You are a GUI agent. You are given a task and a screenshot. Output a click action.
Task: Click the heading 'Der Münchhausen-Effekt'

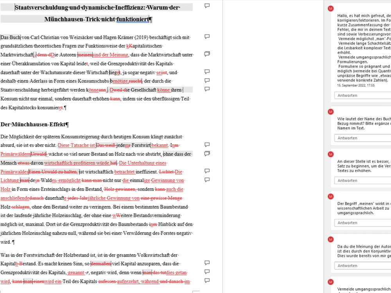(x=34, y=124)
